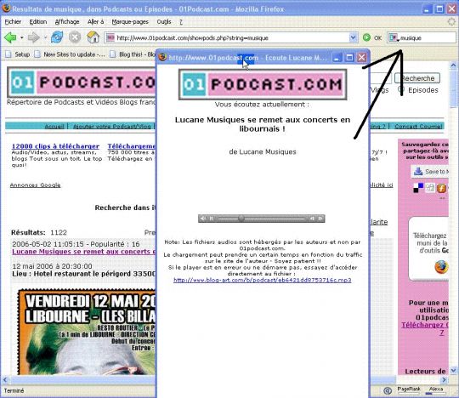Viewport: 459px width, 398px height.
Task: Click the "Terminé" status bar text
Action: [x=14, y=390]
